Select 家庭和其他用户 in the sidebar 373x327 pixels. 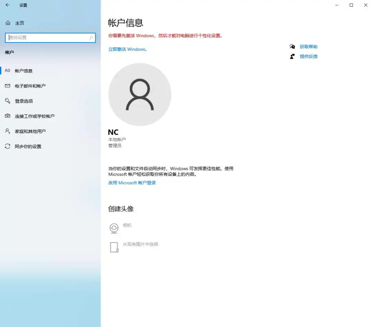pyautogui.click(x=30, y=131)
